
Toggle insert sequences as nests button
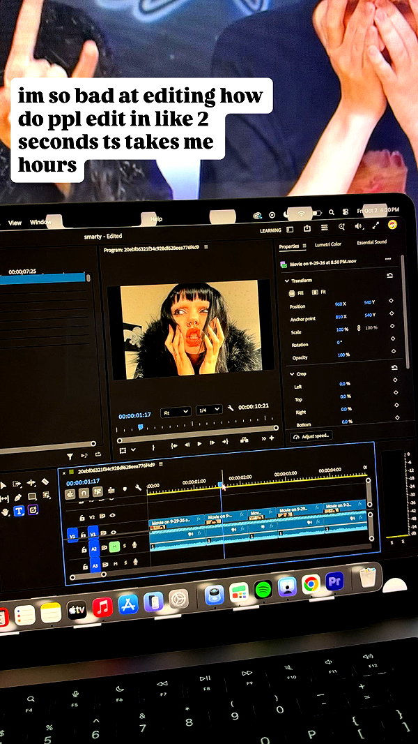pyautogui.click(x=70, y=494)
